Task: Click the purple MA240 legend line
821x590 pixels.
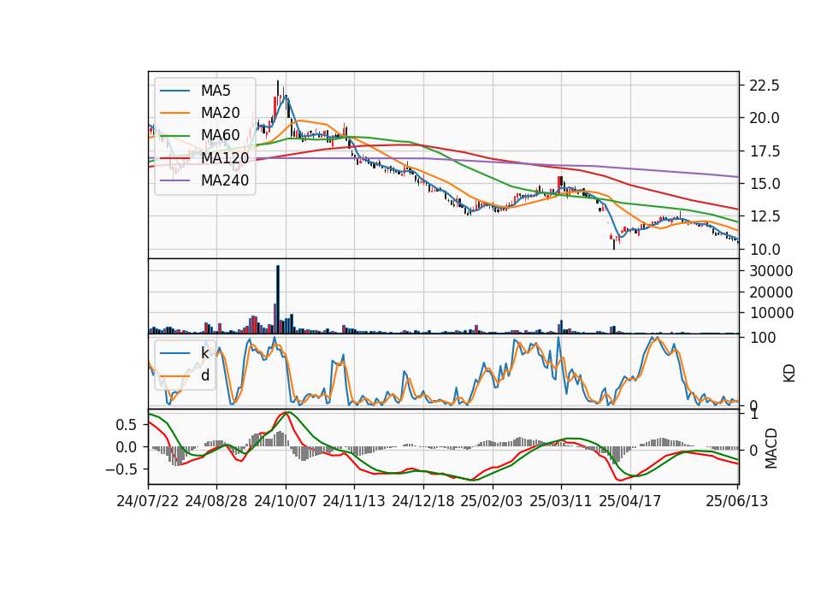Action: [174, 180]
